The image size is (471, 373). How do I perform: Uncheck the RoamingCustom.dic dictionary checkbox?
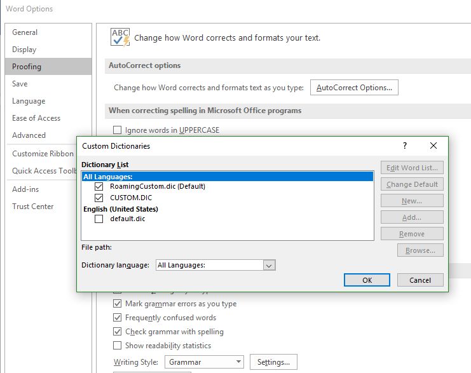(99, 187)
